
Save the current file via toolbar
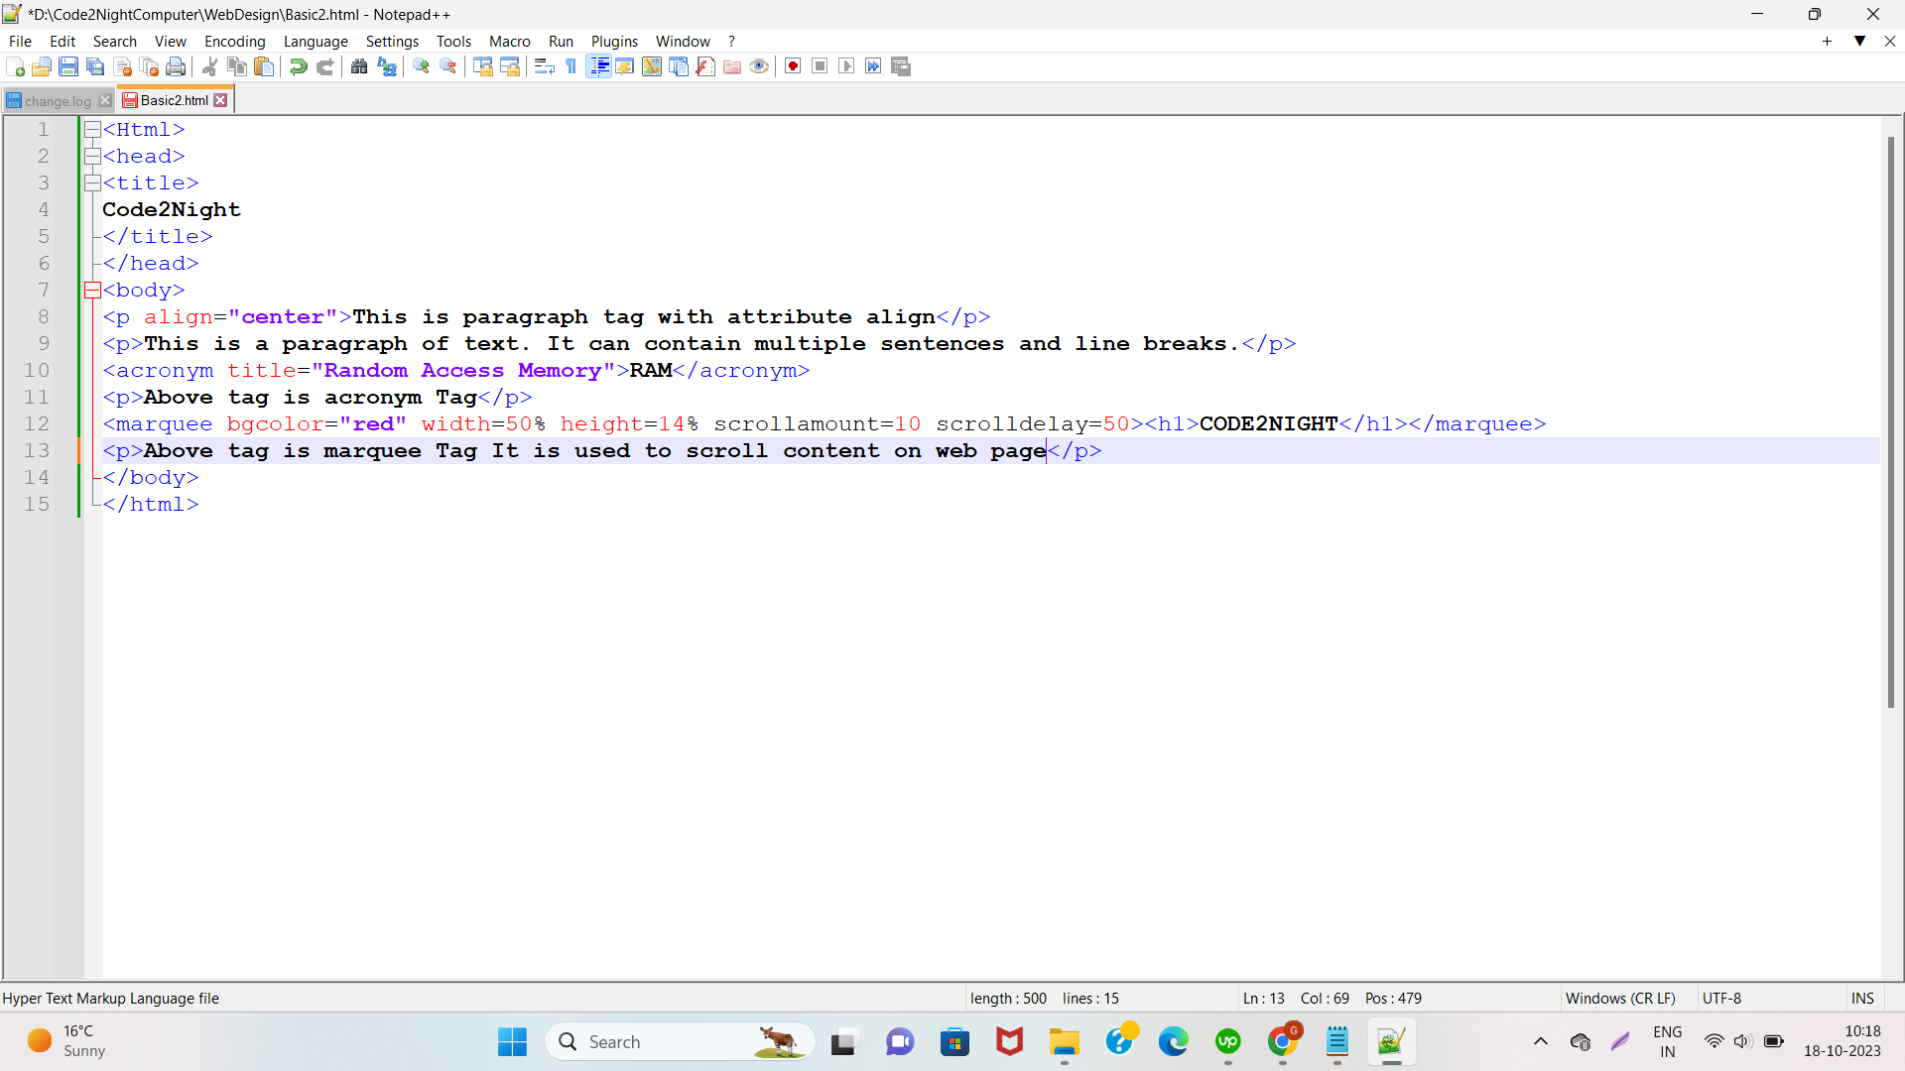click(68, 66)
